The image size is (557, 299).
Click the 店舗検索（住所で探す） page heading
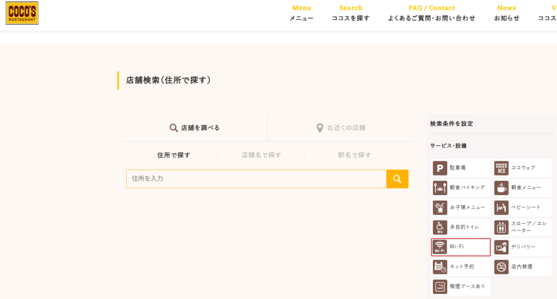point(169,81)
